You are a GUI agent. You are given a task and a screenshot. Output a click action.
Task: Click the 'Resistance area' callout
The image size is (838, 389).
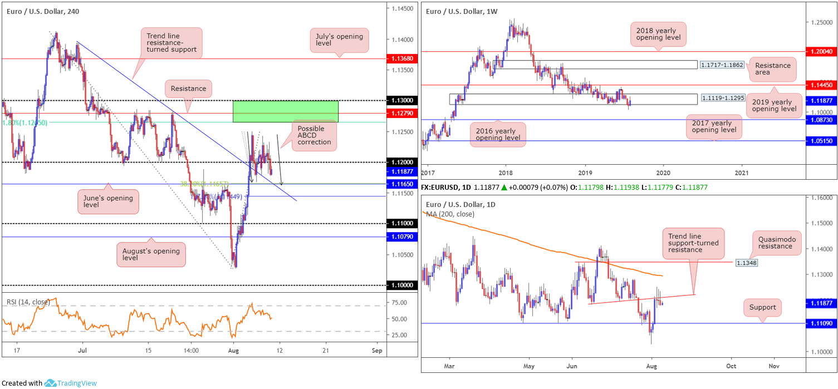tap(772, 70)
